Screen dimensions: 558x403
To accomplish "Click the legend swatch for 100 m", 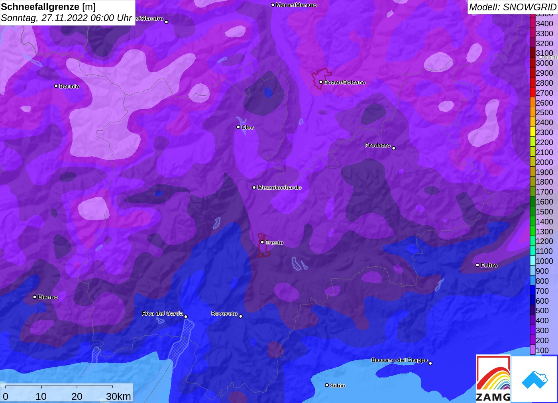I will [532, 350].
